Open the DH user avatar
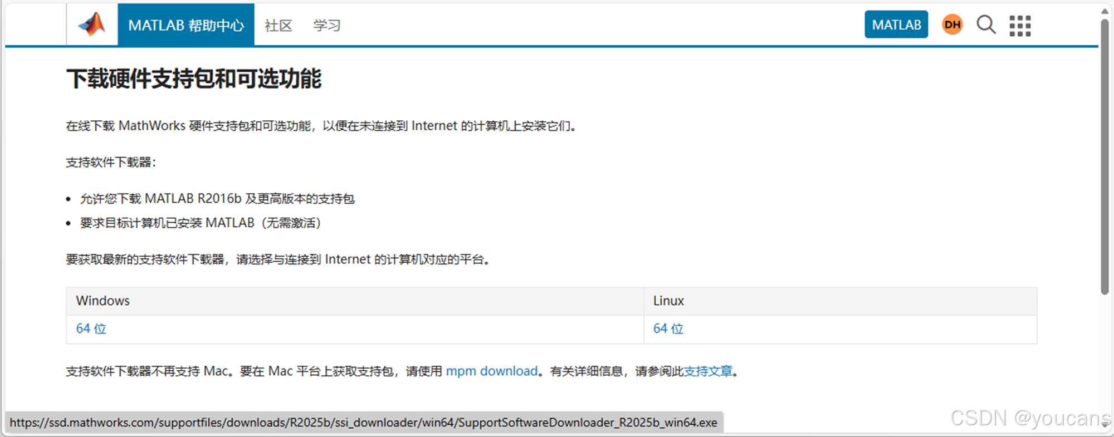 pos(952,24)
